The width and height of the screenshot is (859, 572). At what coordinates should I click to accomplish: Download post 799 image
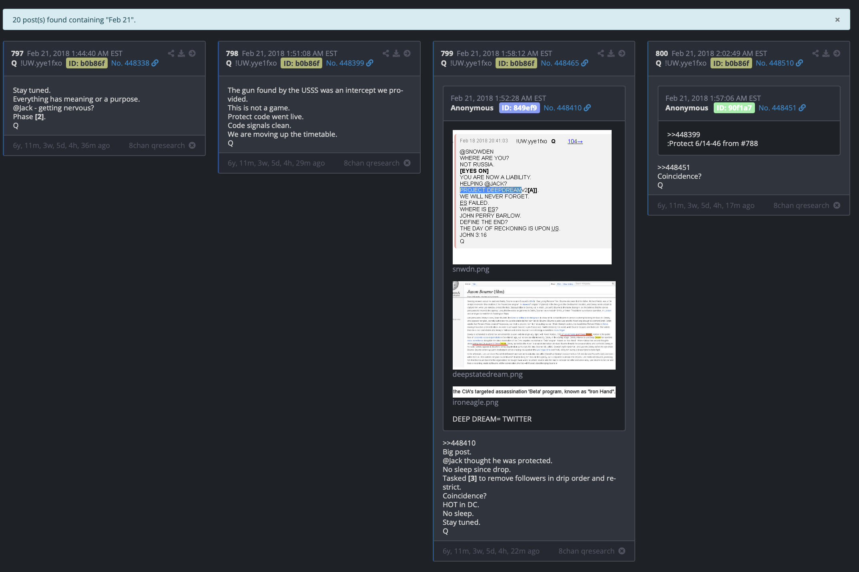point(611,53)
